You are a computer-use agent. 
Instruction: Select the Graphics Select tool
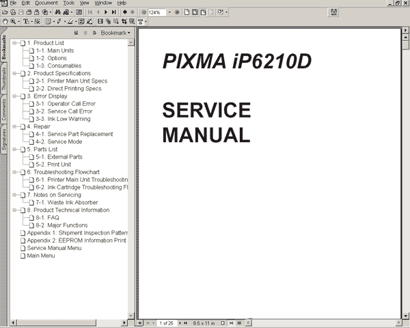(x=38, y=21)
